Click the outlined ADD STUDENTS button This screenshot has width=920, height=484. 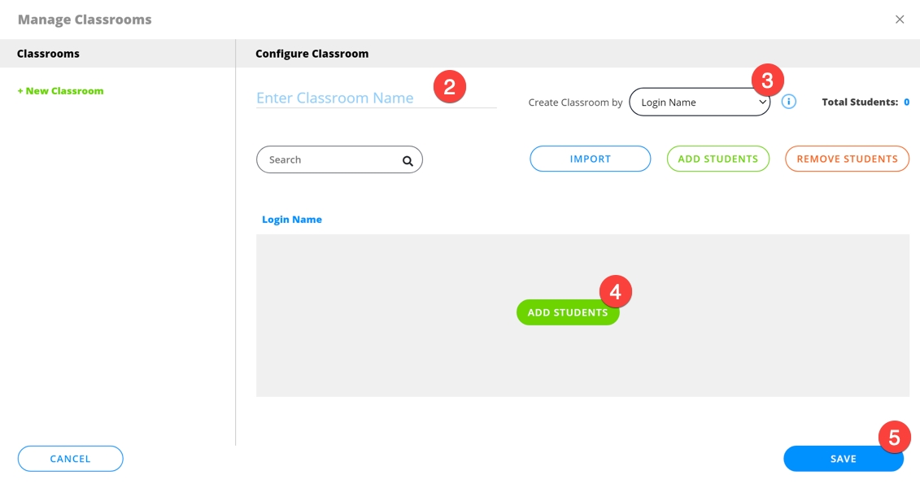pos(717,159)
